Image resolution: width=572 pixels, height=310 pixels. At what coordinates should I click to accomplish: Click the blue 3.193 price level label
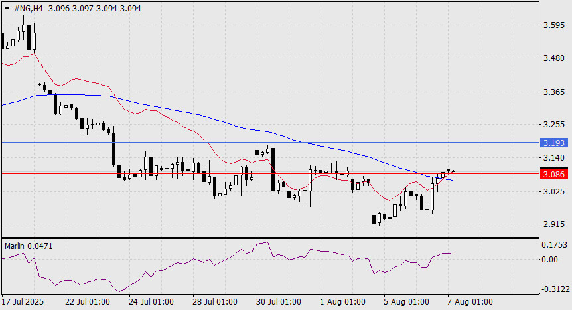click(554, 143)
